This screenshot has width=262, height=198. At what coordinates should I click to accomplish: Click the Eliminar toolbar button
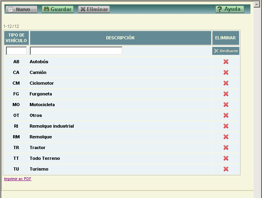(x=94, y=9)
